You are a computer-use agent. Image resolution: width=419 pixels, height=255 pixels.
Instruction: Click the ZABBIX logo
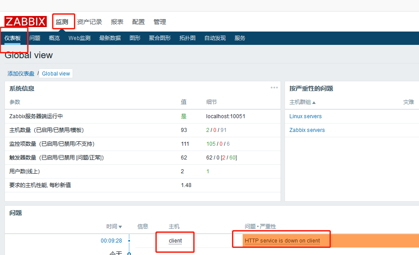click(25, 22)
